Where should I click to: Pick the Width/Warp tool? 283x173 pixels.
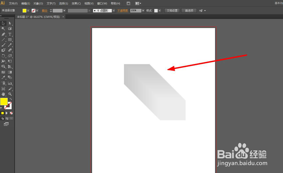[3, 61]
